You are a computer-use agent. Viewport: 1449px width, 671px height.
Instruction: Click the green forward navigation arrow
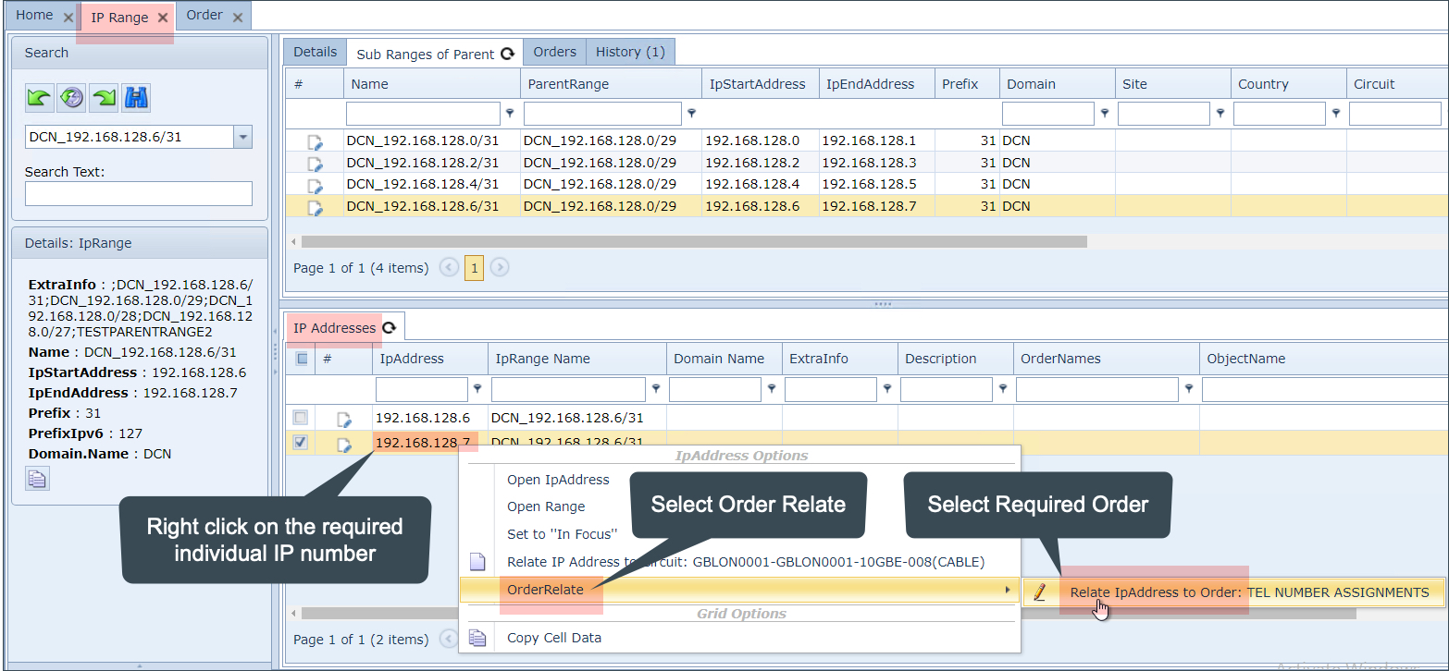(104, 98)
